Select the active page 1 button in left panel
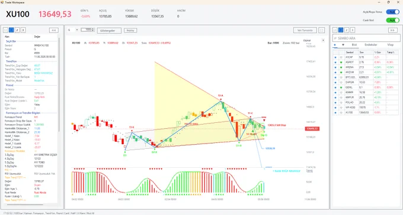 [11, 30]
